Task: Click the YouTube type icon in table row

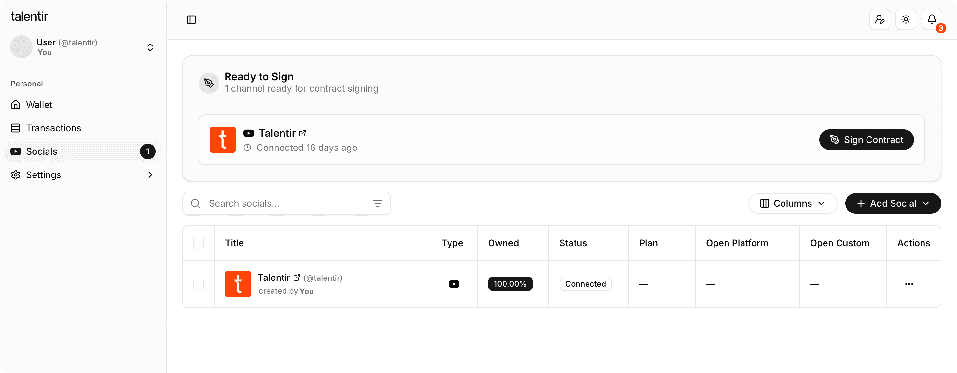Action: 454,284
